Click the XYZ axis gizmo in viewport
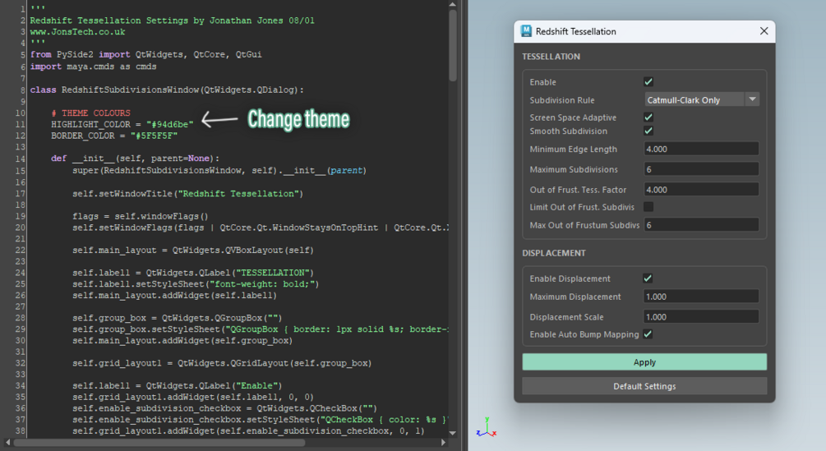Image resolution: width=826 pixels, height=451 pixels. (x=487, y=427)
